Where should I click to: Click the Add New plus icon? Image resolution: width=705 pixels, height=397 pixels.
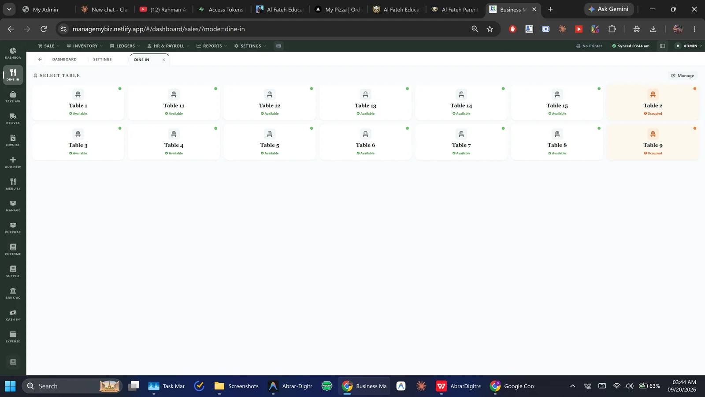pos(13,162)
